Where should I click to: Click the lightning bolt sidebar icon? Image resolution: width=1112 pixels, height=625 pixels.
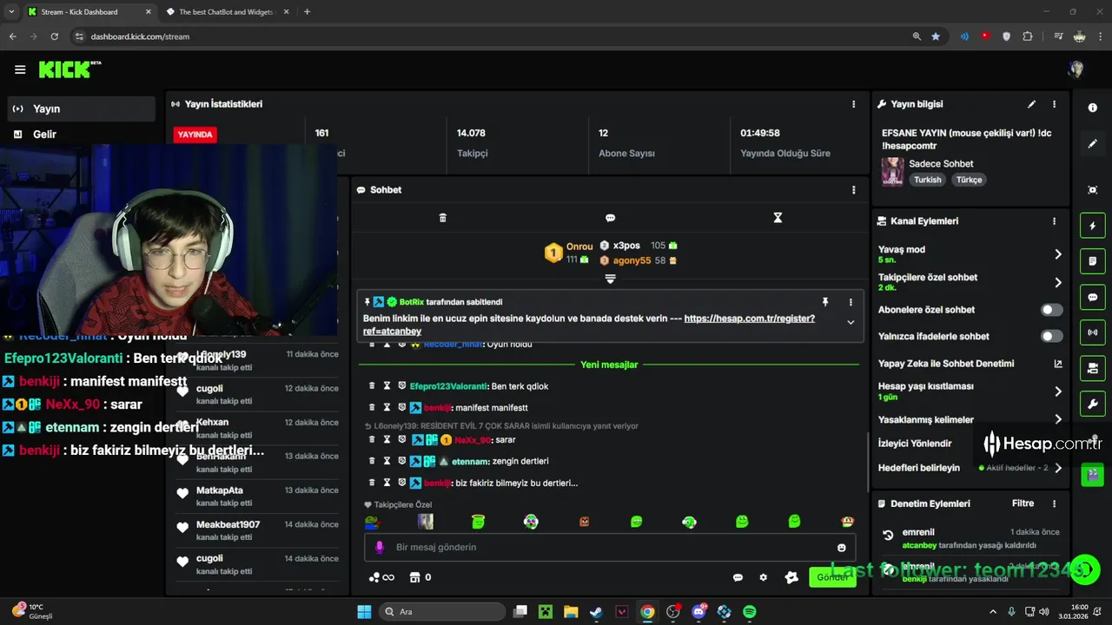pos(1092,227)
